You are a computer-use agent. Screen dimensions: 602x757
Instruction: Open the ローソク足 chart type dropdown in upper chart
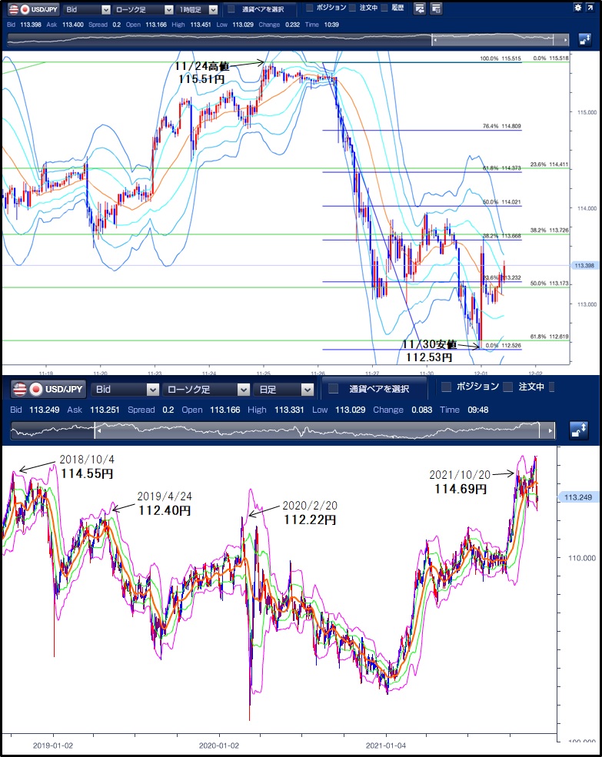pos(144,9)
